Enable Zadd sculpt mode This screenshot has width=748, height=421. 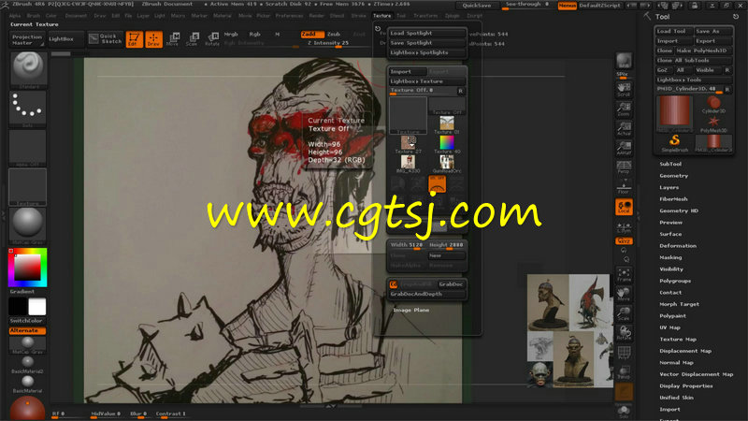coord(312,35)
